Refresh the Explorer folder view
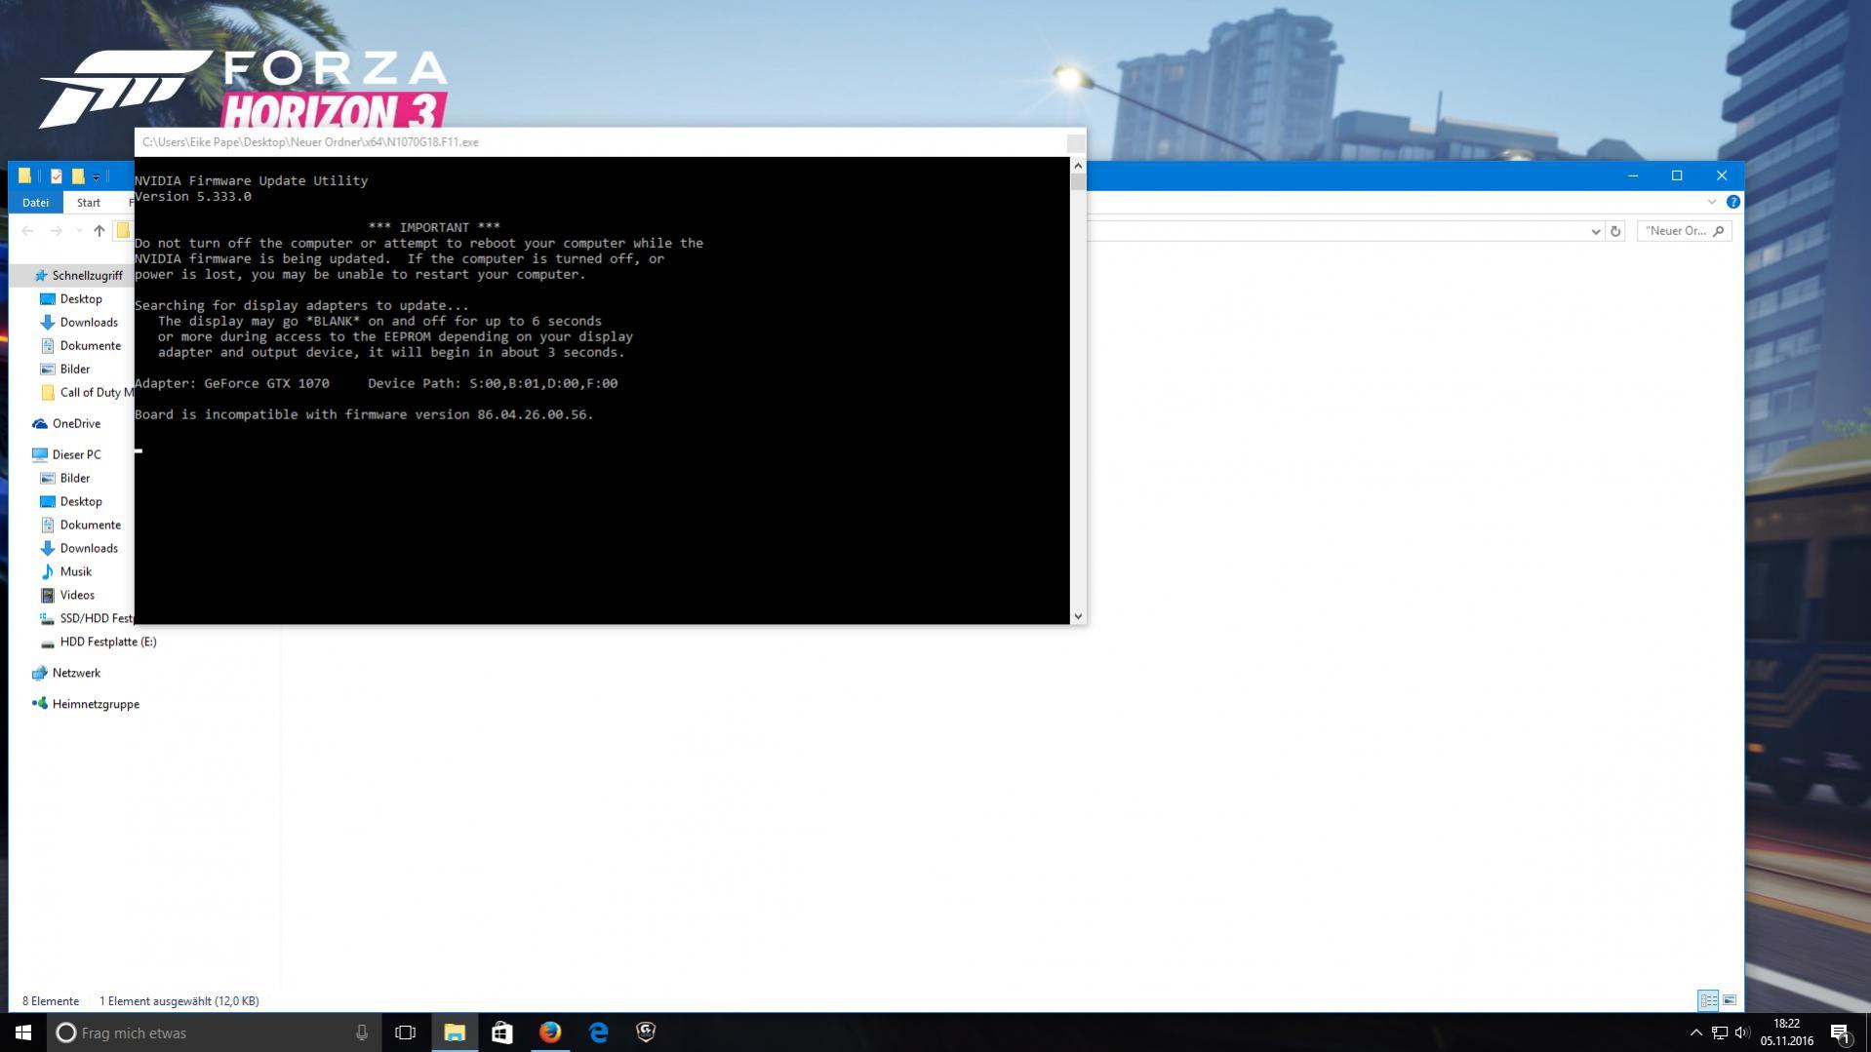 pyautogui.click(x=1615, y=231)
